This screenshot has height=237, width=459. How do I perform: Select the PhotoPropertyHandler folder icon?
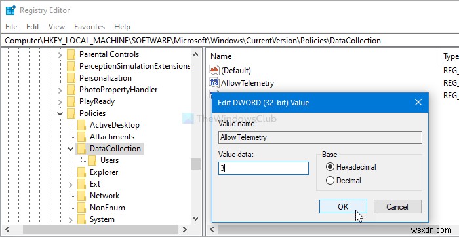point(71,90)
